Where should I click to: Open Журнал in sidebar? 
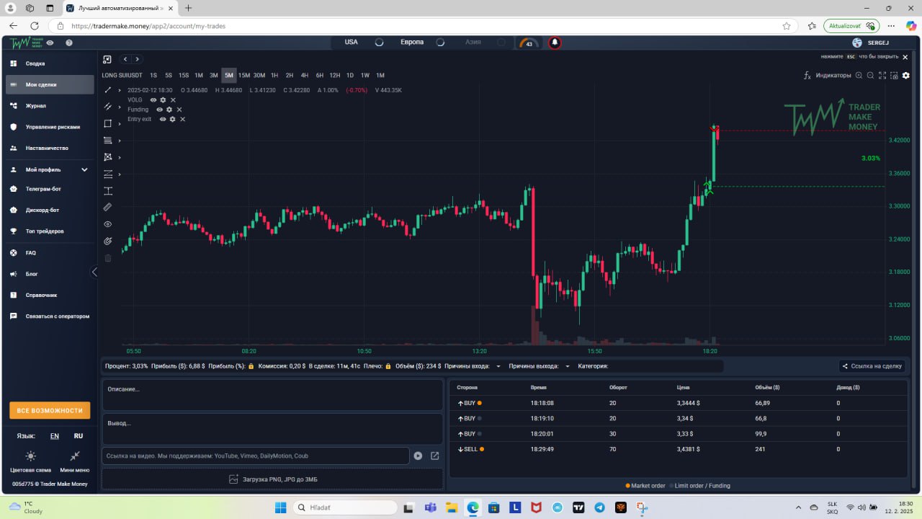pos(50,106)
